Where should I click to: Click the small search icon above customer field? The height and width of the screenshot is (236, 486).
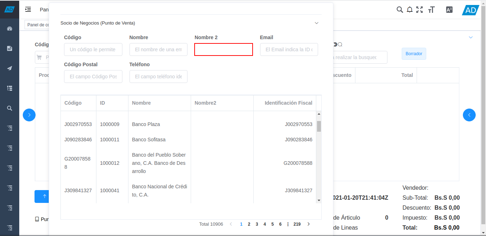coord(340,44)
